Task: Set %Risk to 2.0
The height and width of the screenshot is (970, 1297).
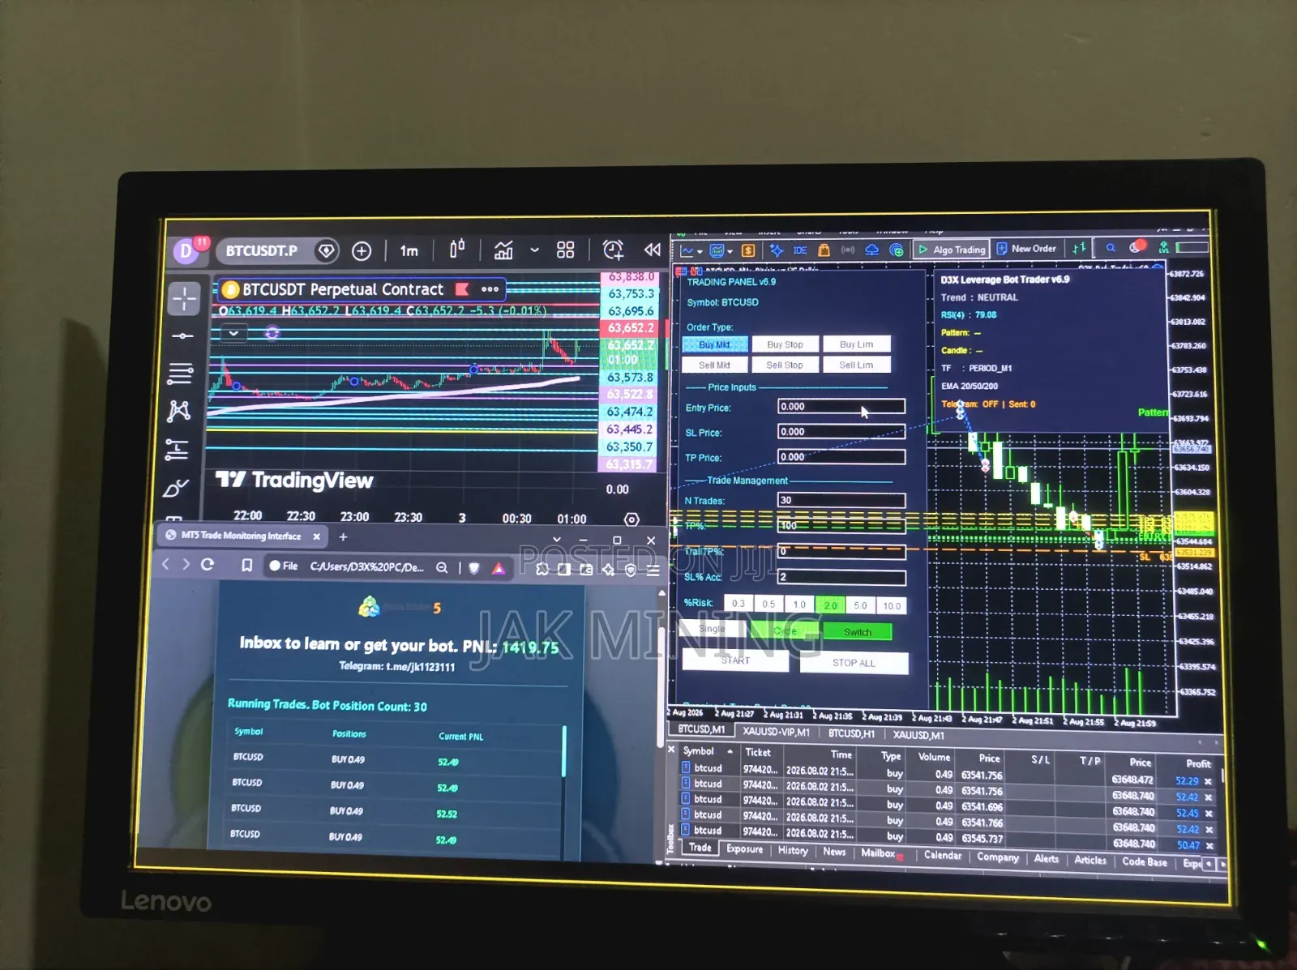Action: 830,605
